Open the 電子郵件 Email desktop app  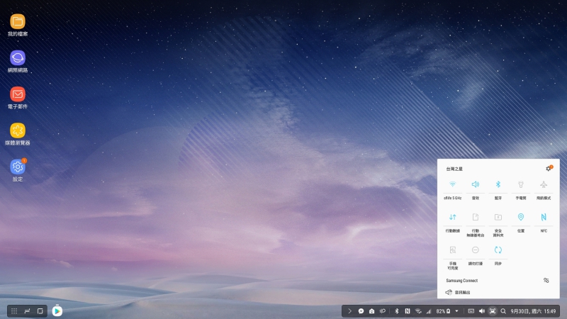[x=17, y=98]
